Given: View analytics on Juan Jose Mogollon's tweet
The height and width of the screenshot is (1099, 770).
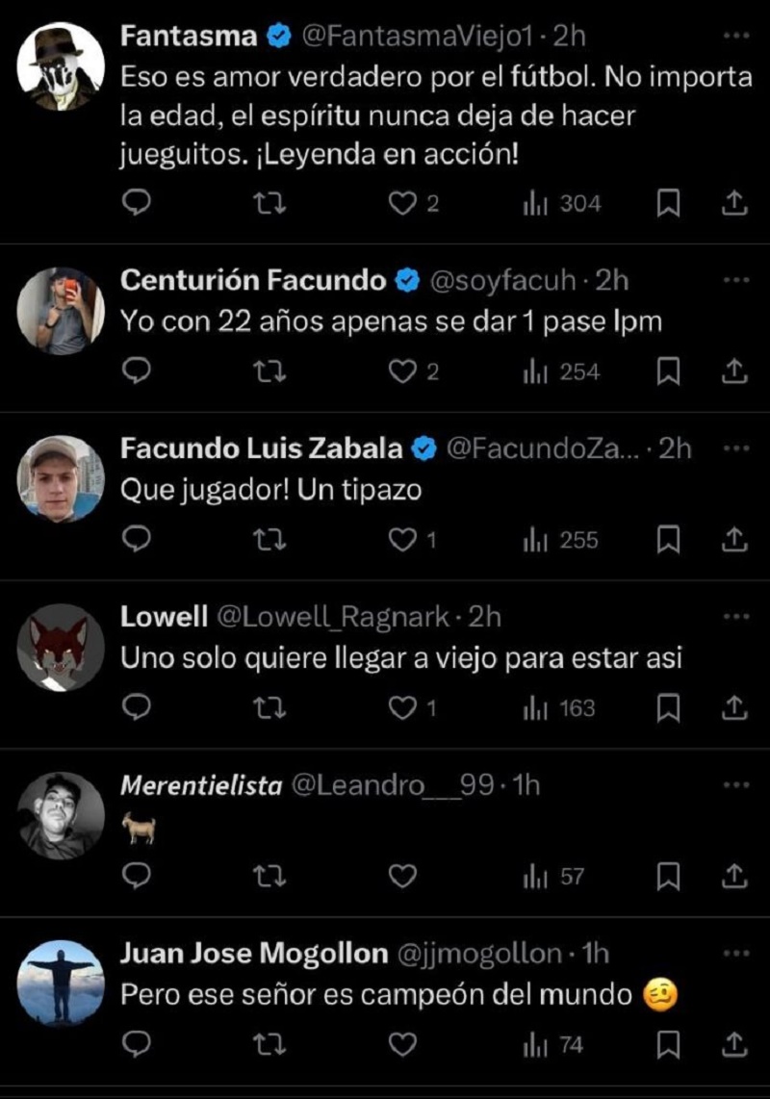Looking at the screenshot, I should [553, 1045].
